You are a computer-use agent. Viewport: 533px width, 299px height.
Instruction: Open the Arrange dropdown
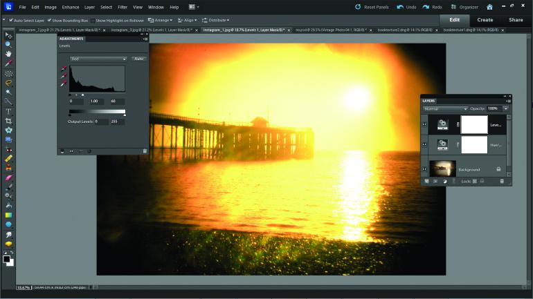pyautogui.click(x=160, y=20)
